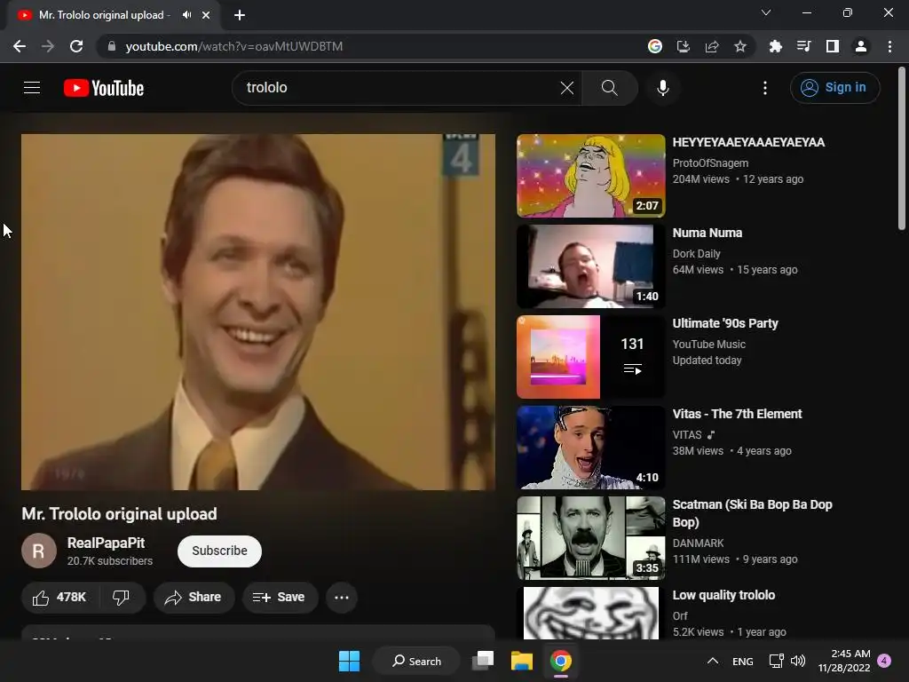Click the address bar URL
909x682 pixels.
[233, 46]
